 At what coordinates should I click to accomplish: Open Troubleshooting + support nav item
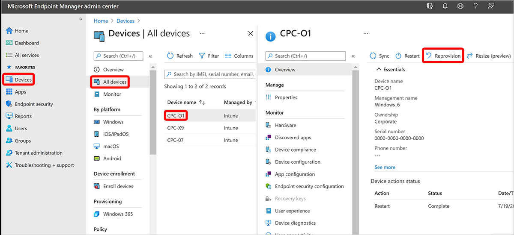pyautogui.click(x=40, y=165)
